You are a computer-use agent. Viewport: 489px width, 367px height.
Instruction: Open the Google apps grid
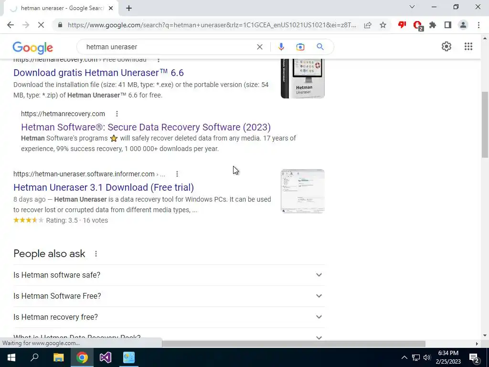[468, 46]
